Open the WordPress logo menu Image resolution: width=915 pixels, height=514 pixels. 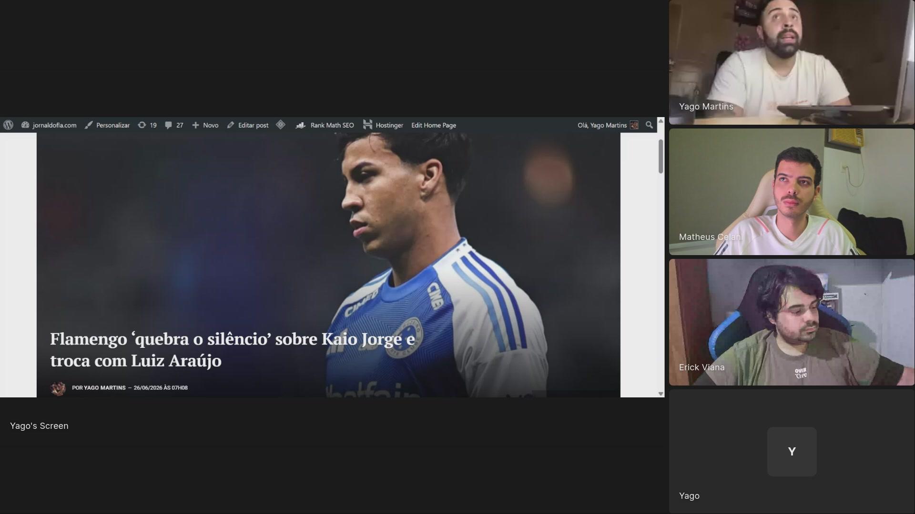8,125
